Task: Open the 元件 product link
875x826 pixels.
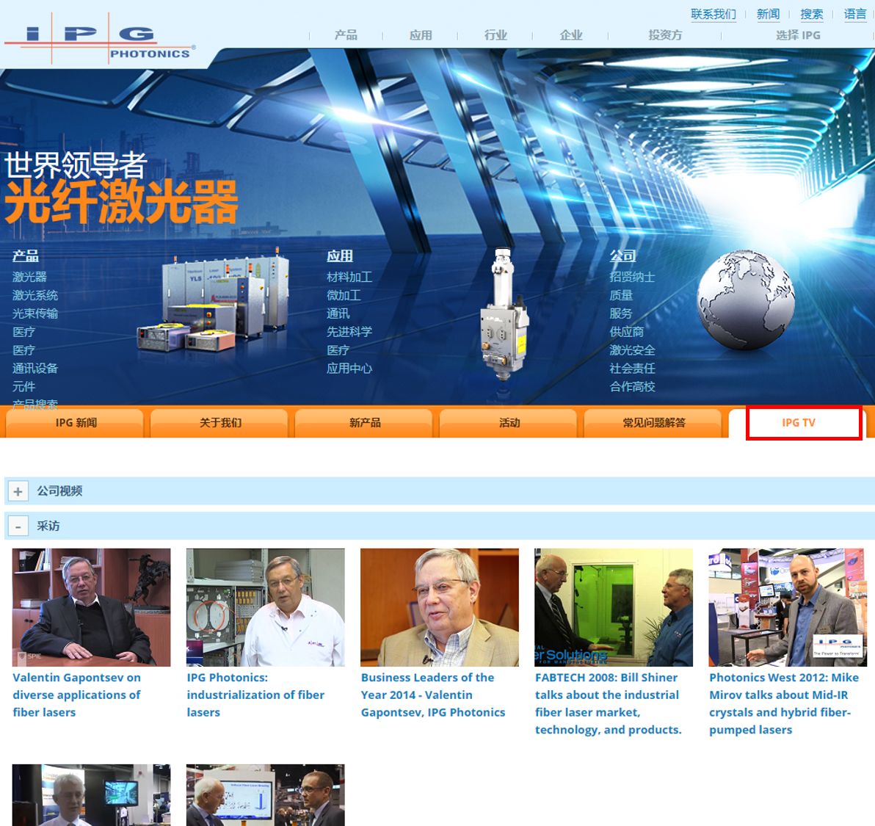Action: coord(24,387)
